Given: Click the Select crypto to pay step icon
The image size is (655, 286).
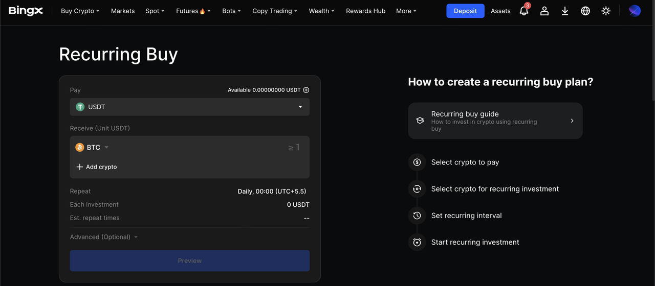Looking at the screenshot, I should (417, 162).
